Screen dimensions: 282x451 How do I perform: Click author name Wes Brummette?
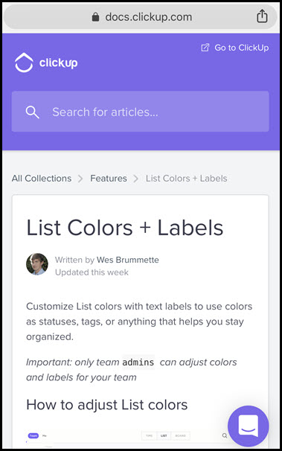point(128,260)
